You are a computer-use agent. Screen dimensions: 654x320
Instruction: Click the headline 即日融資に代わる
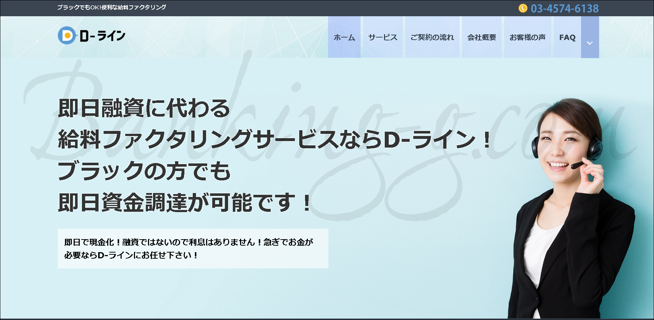(144, 108)
